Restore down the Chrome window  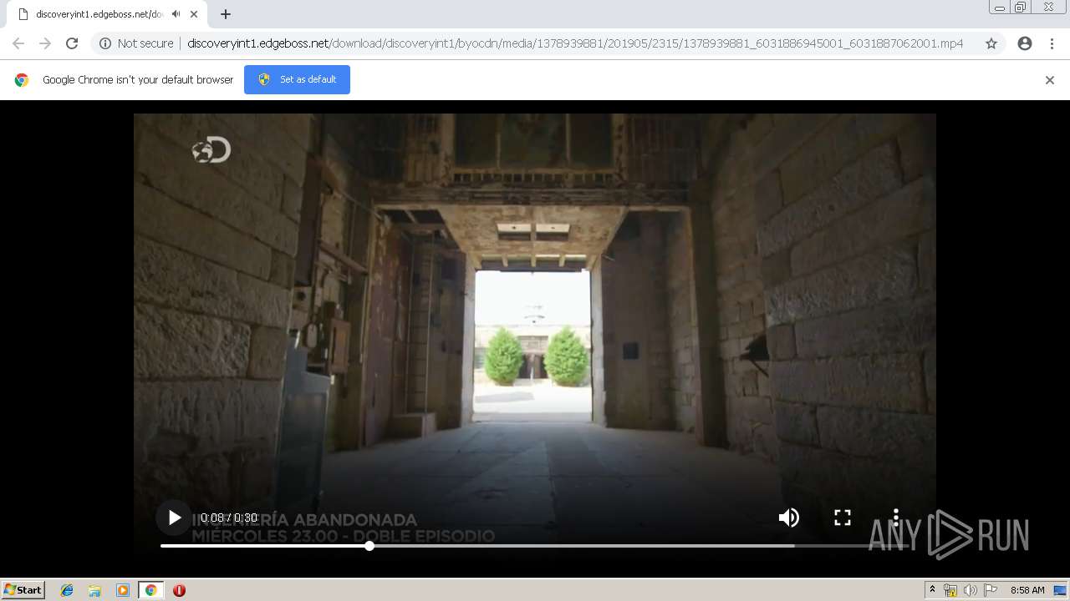pos(1021,8)
